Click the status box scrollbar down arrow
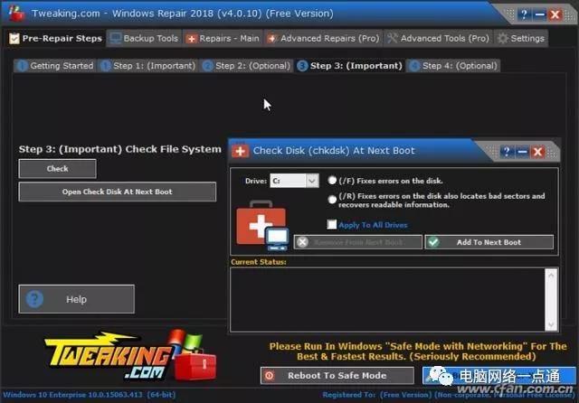Screen dimensions: 579x403 [x=551, y=324]
